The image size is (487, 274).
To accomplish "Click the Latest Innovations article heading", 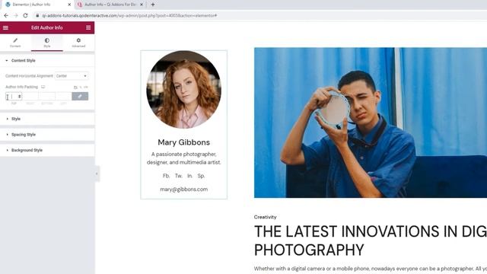I will point(371,241).
